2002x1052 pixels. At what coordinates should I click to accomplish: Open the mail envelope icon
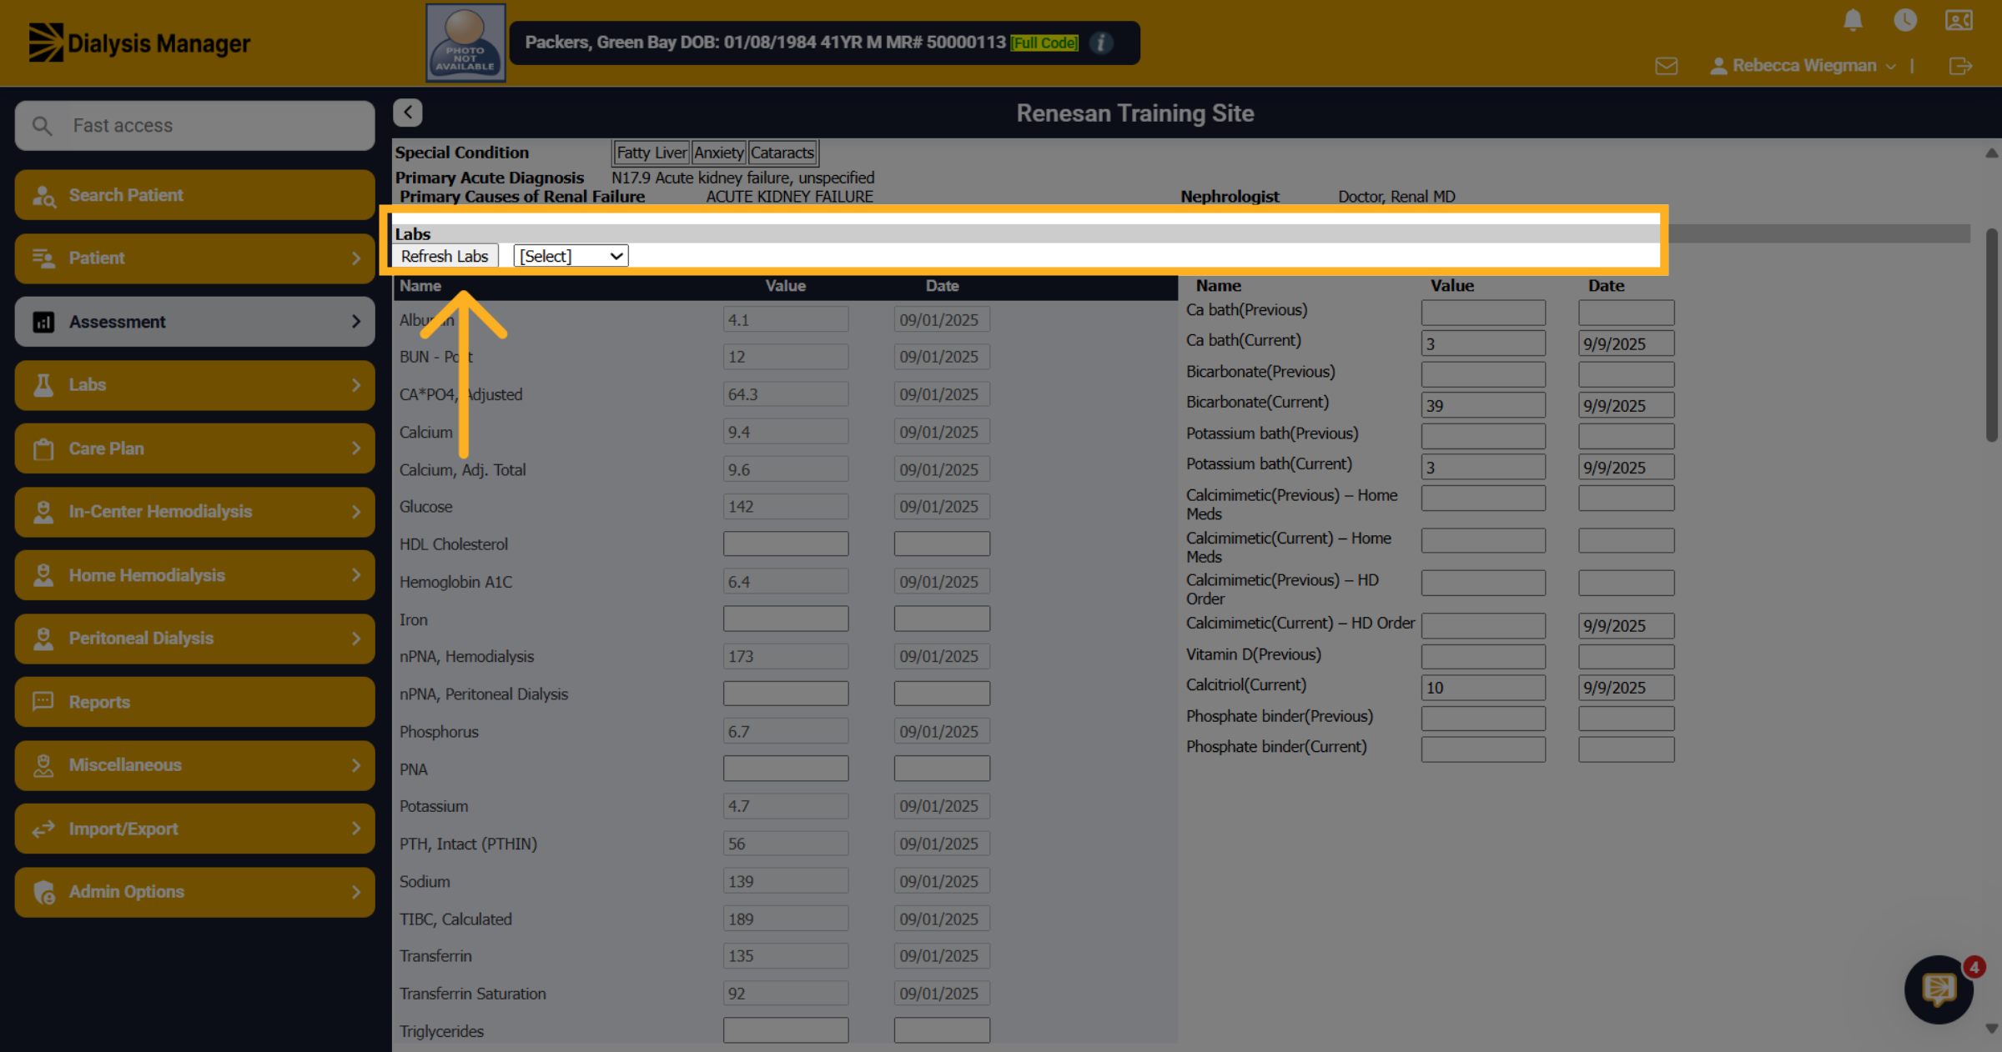point(1666,66)
